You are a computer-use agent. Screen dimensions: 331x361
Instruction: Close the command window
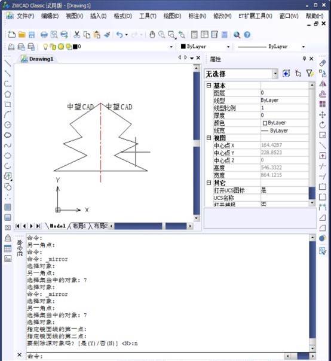[x=20, y=355]
